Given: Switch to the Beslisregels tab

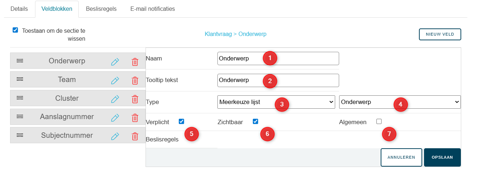Looking at the screenshot, I should [101, 9].
